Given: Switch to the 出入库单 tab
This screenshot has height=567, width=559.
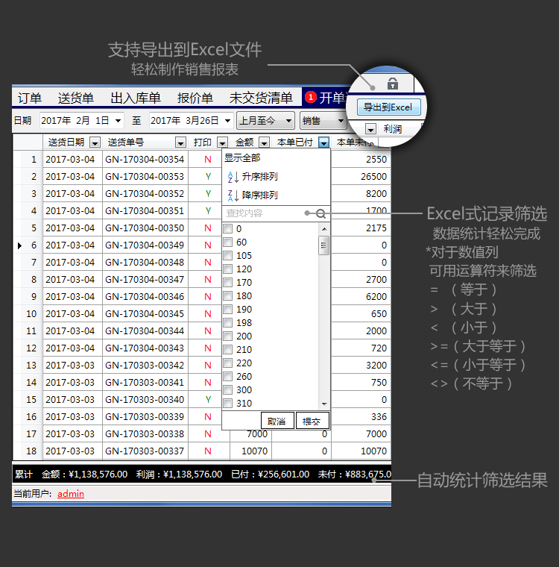Looking at the screenshot, I should coord(136,98).
